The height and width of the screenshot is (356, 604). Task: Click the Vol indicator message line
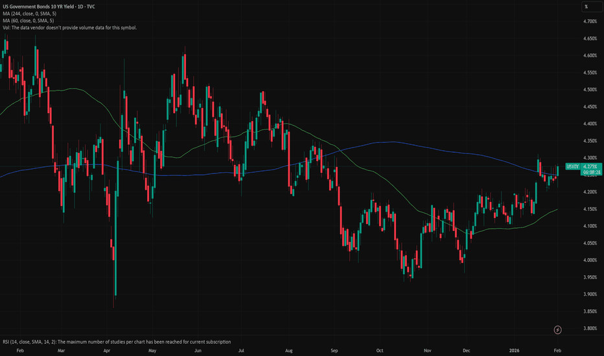[x=69, y=28]
